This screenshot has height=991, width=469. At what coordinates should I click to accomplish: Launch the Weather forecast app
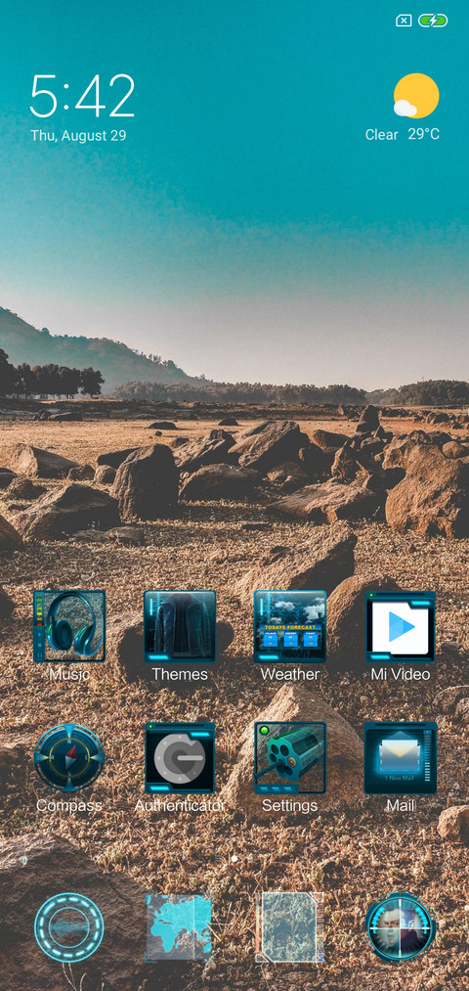tap(290, 626)
